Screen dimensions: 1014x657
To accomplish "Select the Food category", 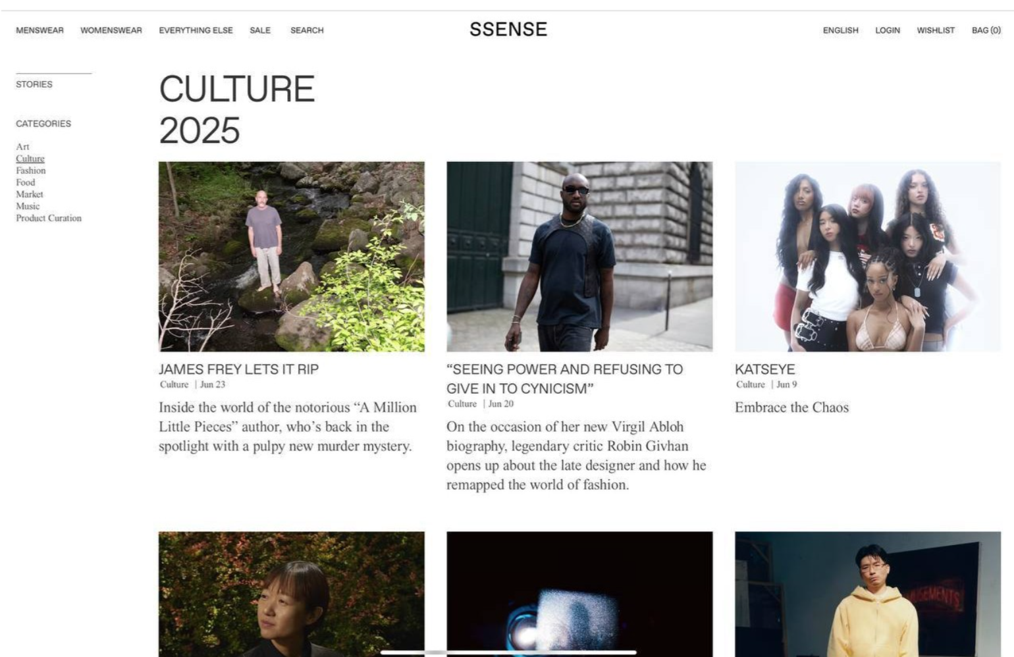I will [x=26, y=182].
